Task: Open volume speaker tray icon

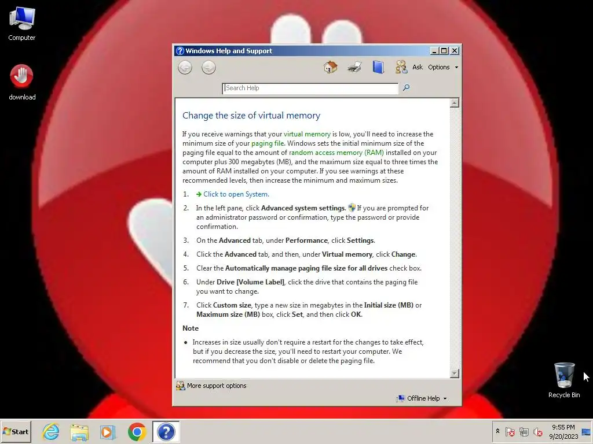Action: coord(537,431)
